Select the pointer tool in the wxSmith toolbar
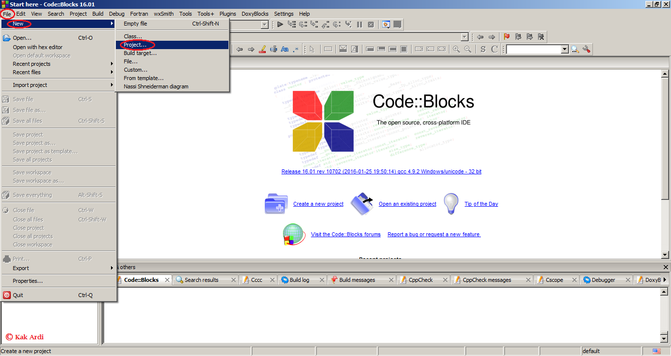The image size is (671, 356). tap(311, 49)
